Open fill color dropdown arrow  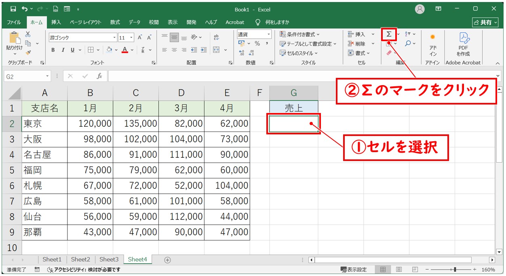tap(117, 50)
